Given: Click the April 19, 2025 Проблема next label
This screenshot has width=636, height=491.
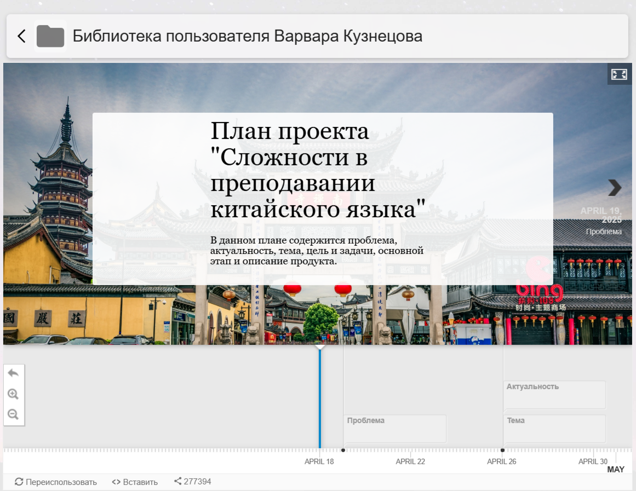Looking at the screenshot, I should point(601,221).
